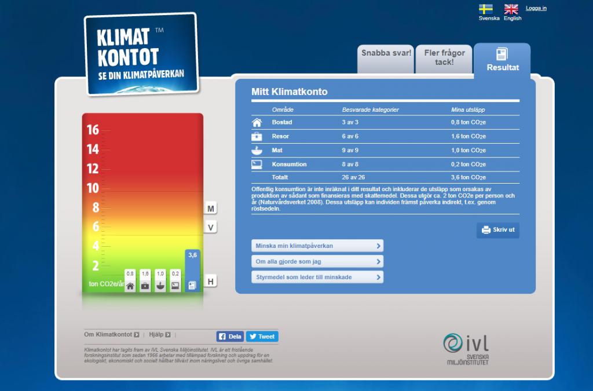Viewport: 593px width, 391px height.
Task: Click the Konsumtion row label
Action: (290, 164)
